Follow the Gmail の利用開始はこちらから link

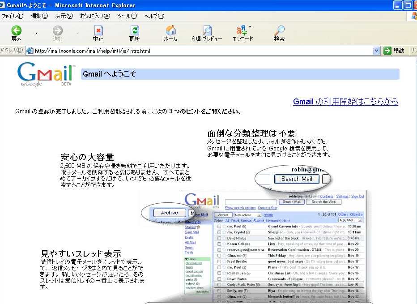tap(345, 102)
